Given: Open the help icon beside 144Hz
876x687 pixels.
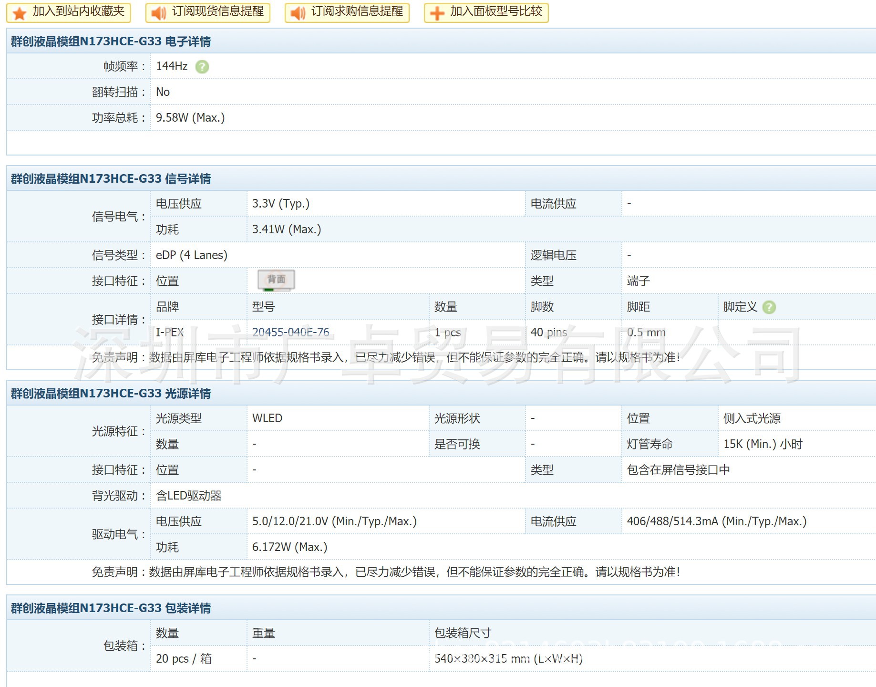Looking at the screenshot, I should (202, 67).
